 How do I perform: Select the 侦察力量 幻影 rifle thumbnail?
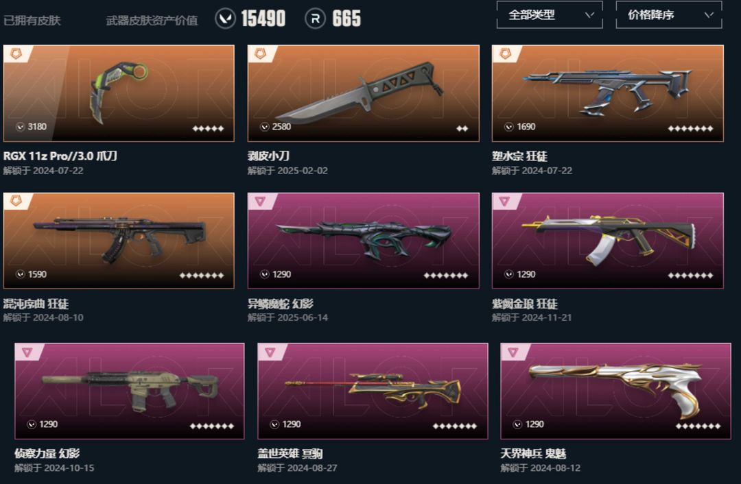tap(130, 391)
